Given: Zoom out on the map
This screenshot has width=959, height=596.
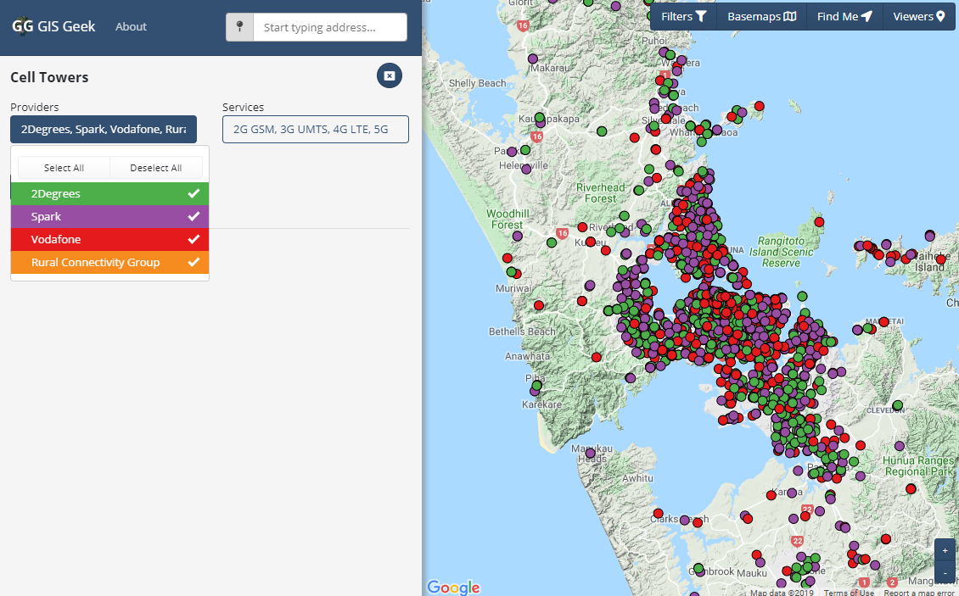Looking at the screenshot, I should [945, 571].
